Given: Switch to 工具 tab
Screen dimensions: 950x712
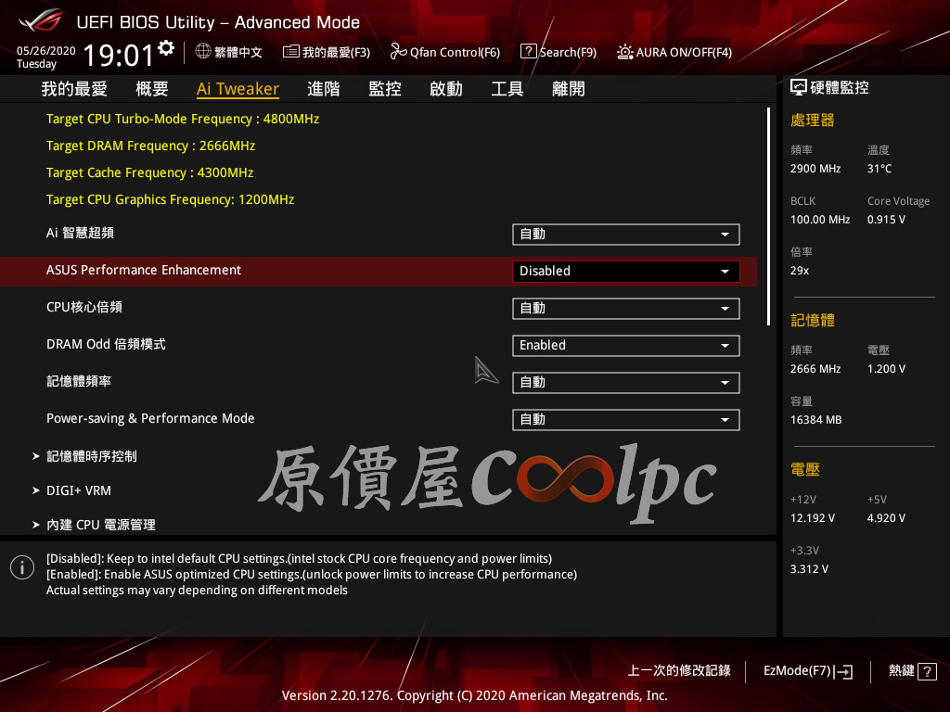Looking at the screenshot, I should point(507,89).
